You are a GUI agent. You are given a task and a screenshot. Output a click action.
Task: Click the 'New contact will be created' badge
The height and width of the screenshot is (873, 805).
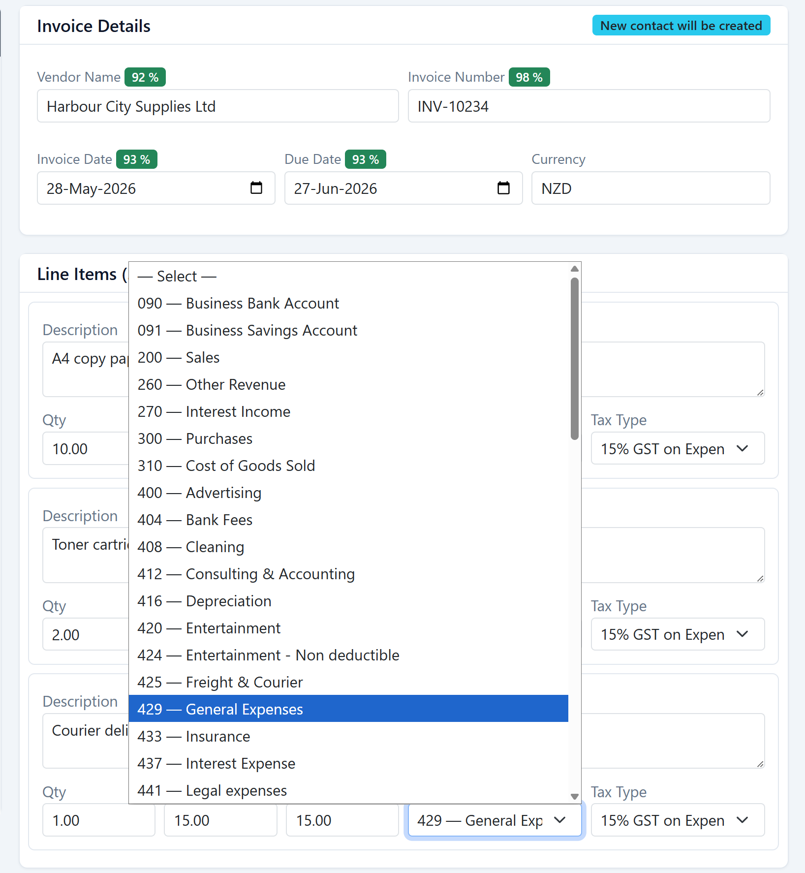pos(681,26)
